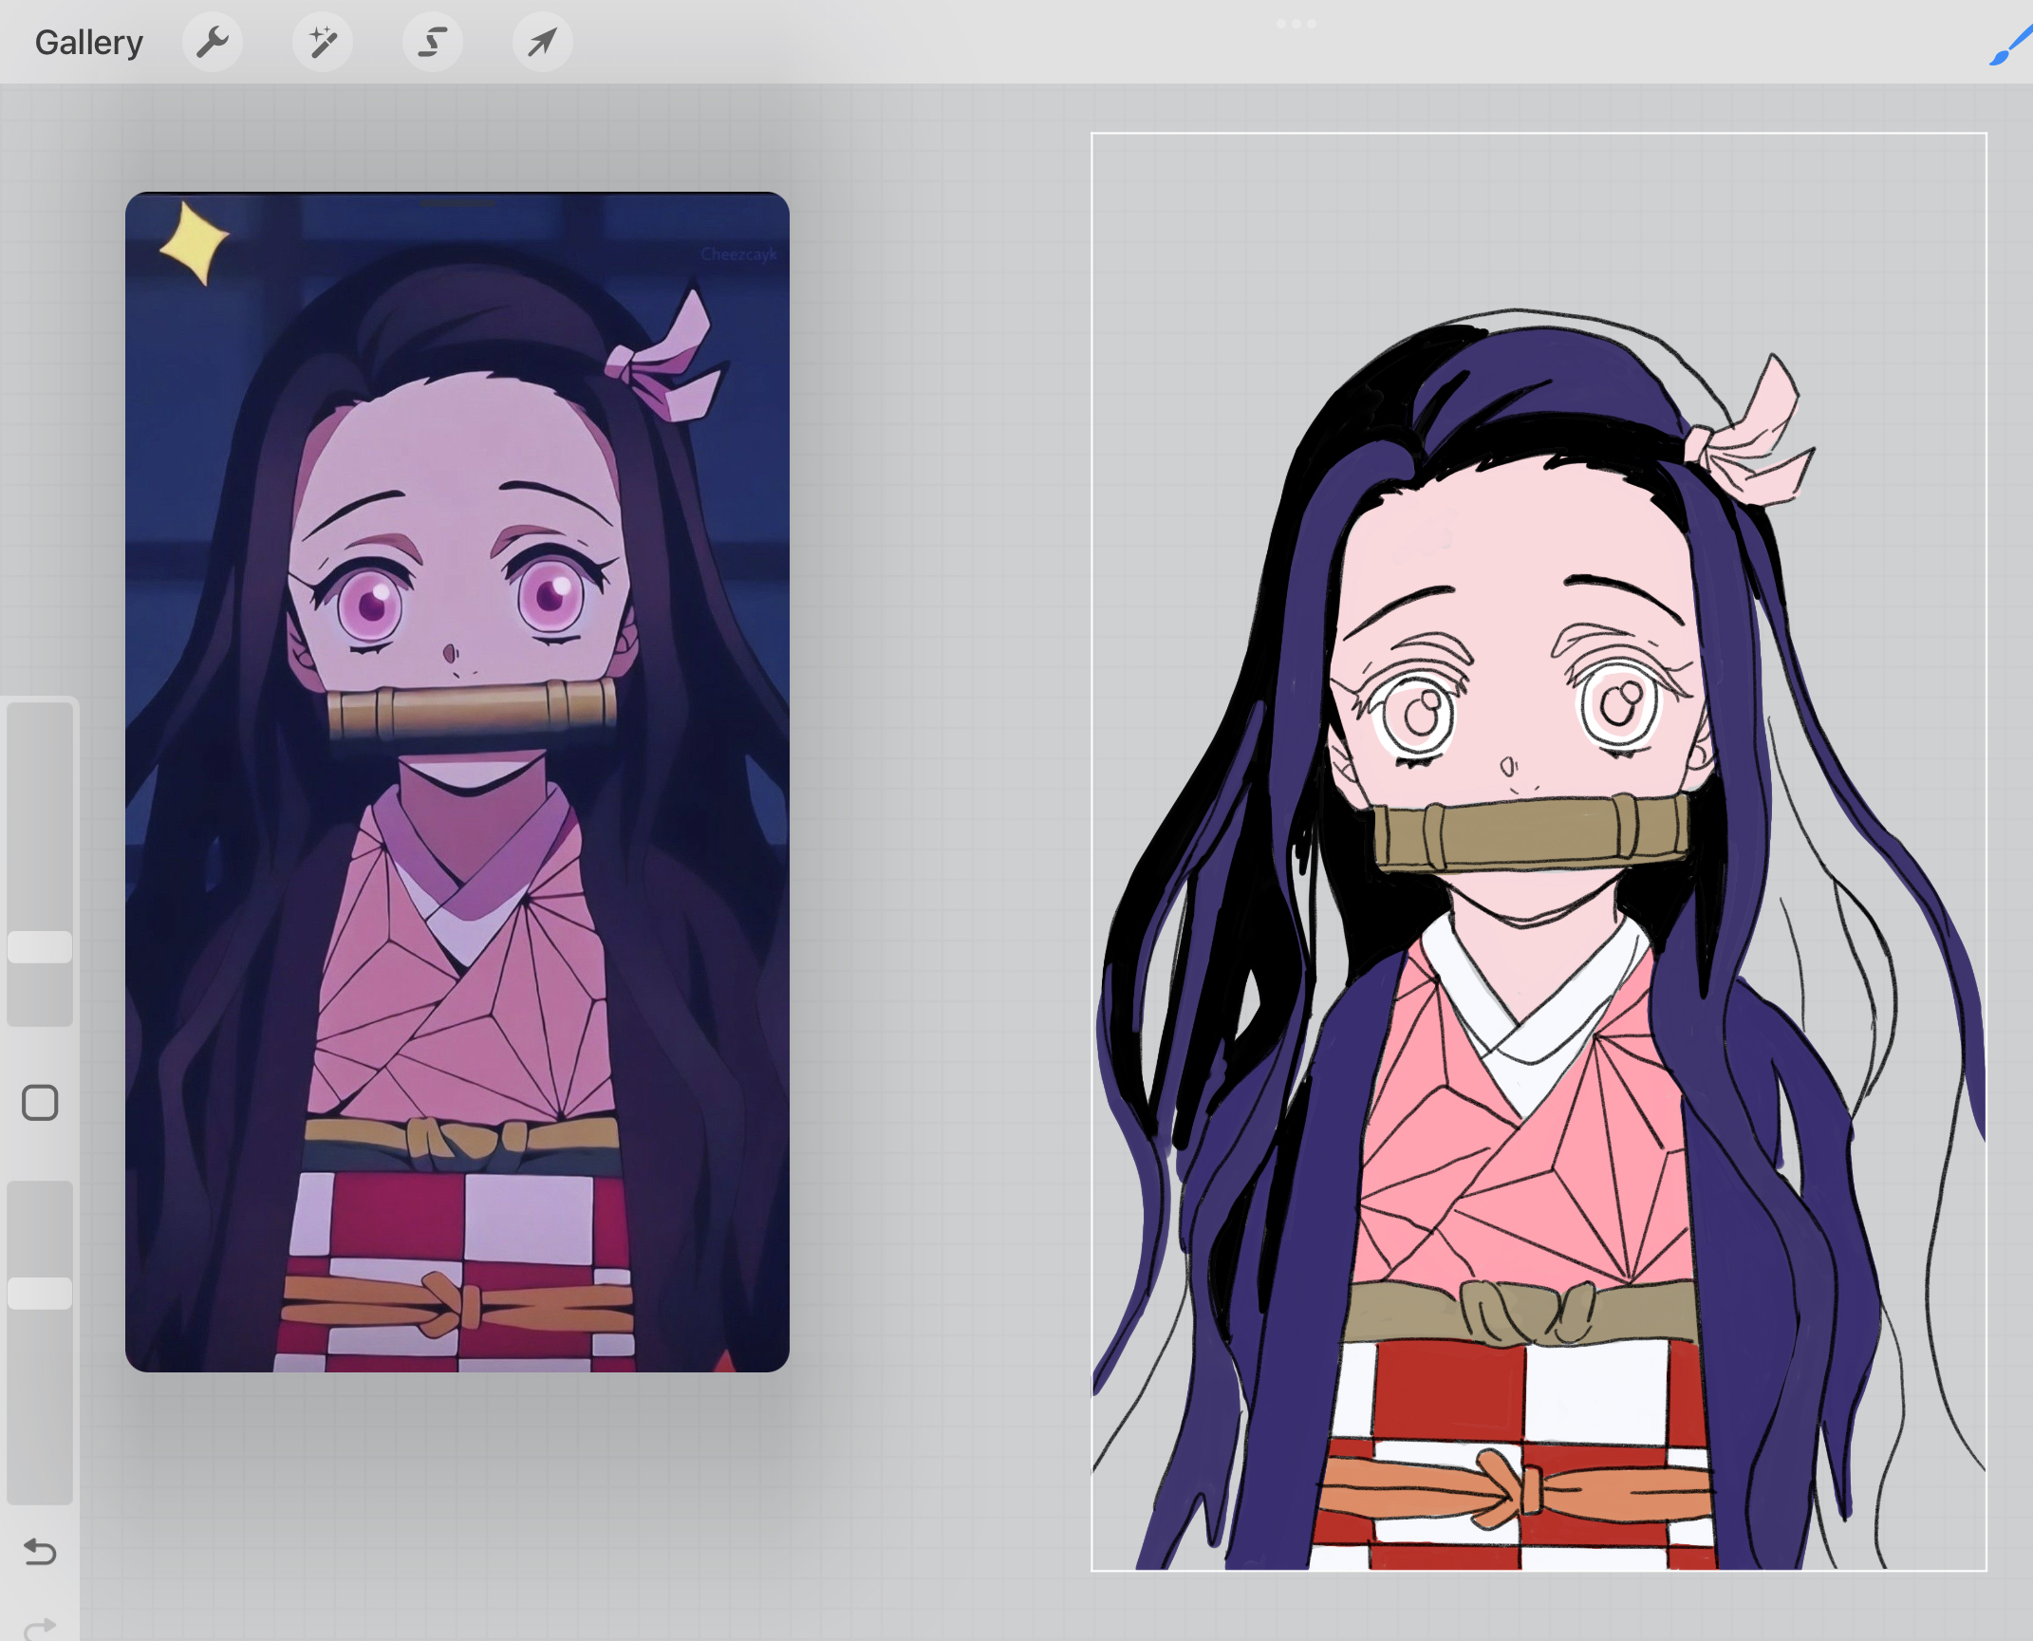This screenshot has height=1641, width=2033.
Task: Tap the drawing canvas artwork
Action: (x=1539, y=851)
